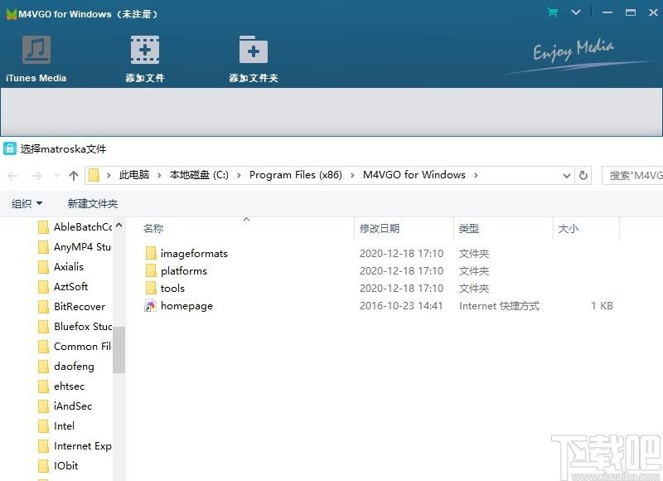This screenshot has width=663, height=481.
Task: Click the dialog lock icon beside 选择matroska文件
Action: point(10,148)
